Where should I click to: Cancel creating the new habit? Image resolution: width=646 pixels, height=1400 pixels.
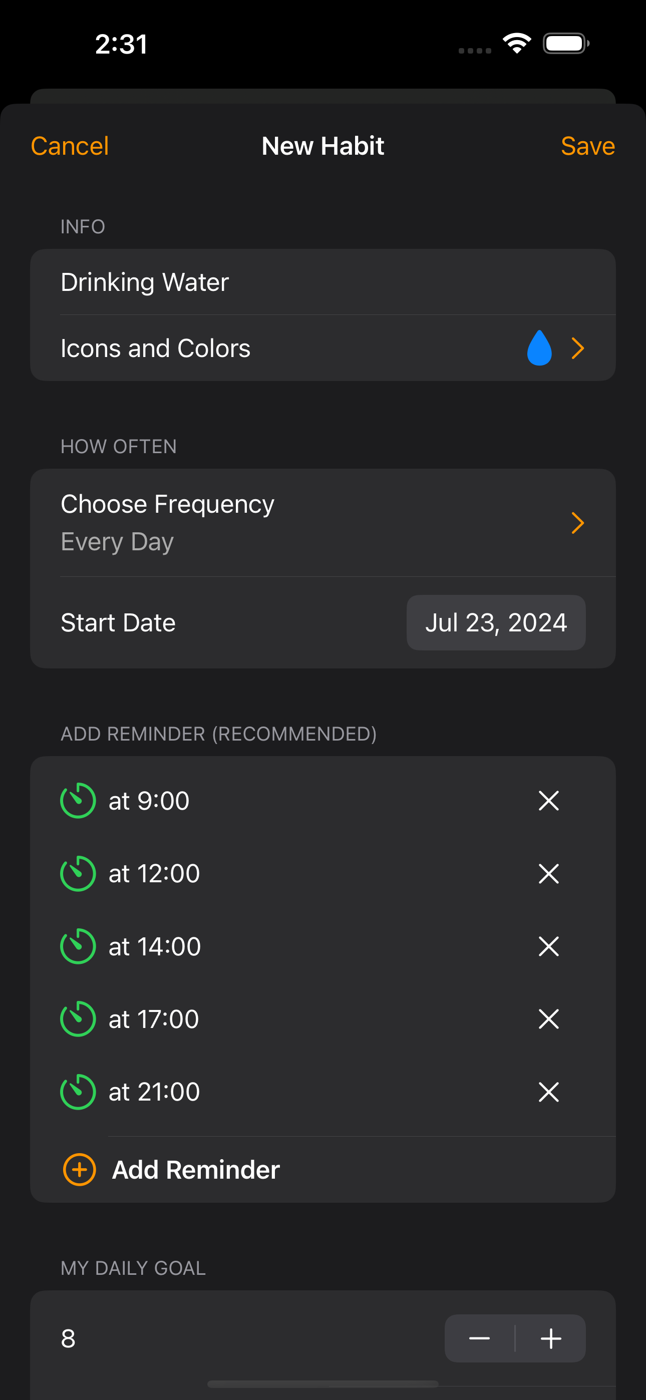point(70,146)
